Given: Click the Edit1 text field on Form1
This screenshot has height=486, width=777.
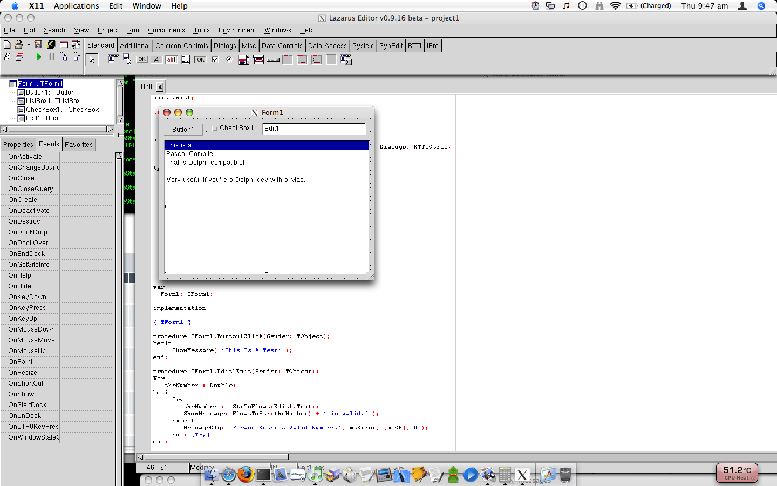Looking at the screenshot, I should pos(313,129).
